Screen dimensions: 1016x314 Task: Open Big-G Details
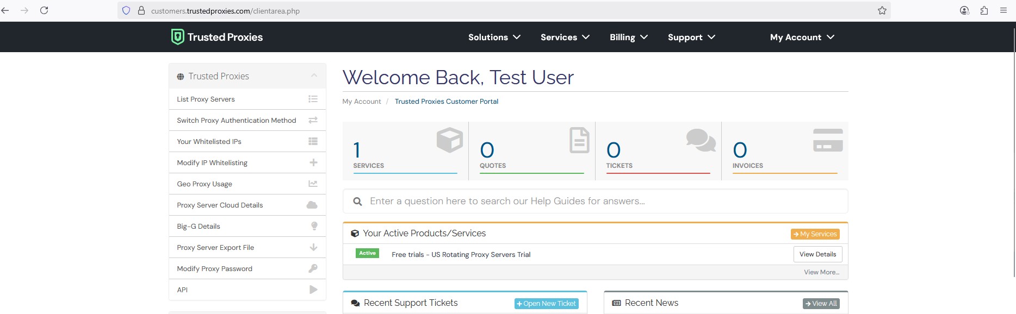point(247,226)
